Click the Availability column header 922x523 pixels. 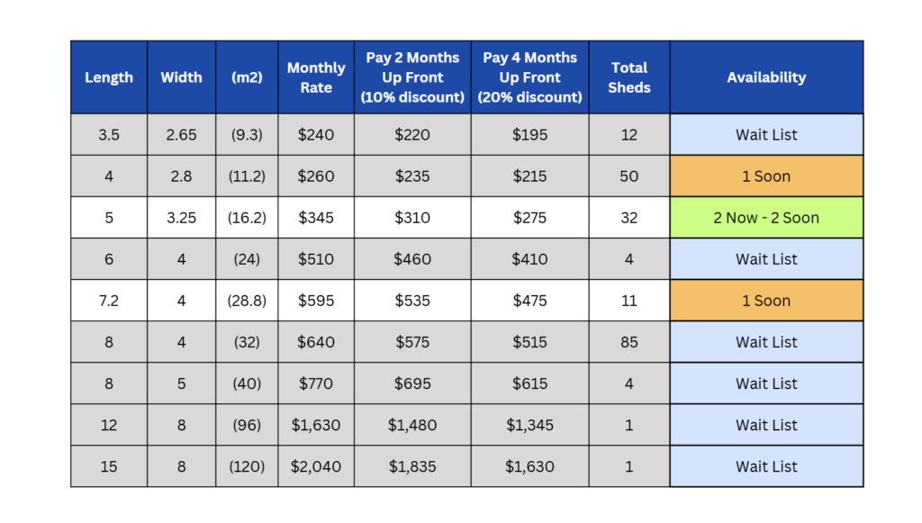click(x=766, y=77)
